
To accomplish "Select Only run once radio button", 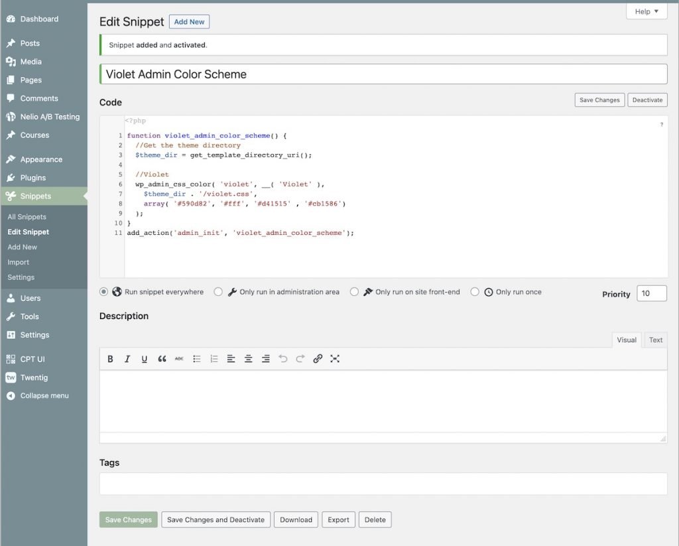I will pyautogui.click(x=475, y=292).
